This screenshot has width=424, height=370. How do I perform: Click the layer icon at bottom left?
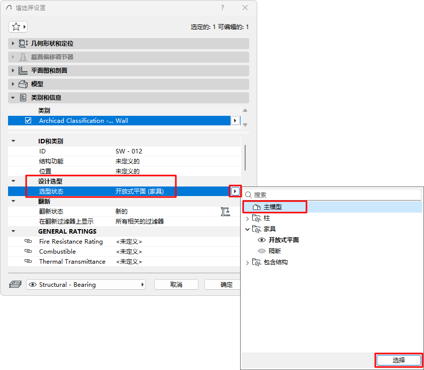click(16, 284)
